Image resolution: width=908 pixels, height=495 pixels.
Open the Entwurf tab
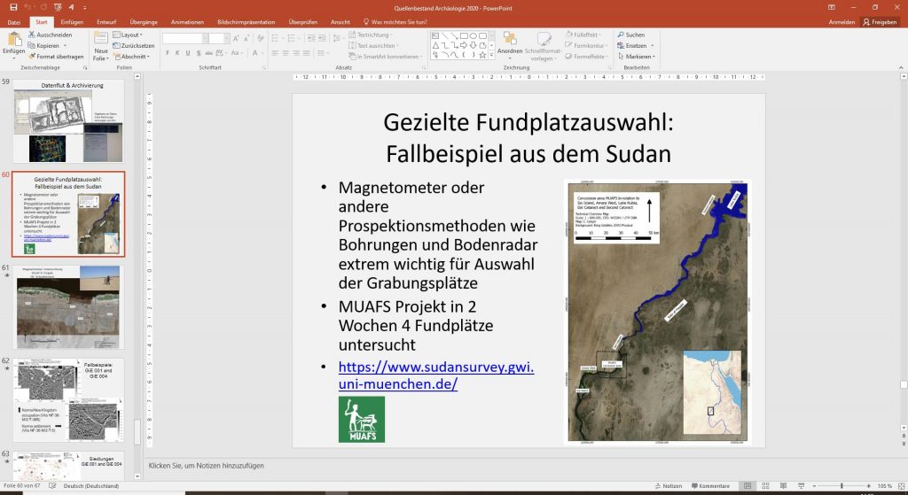(x=106, y=22)
